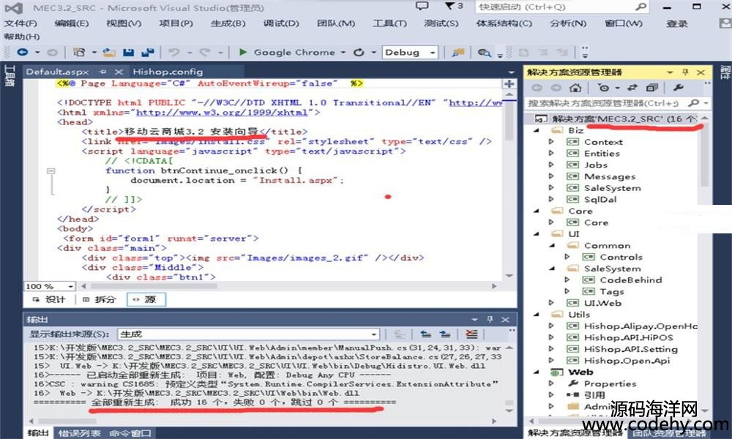Collapse the Utils solution folder
Viewport: 732px width, 439px height.
coord(536,315)
